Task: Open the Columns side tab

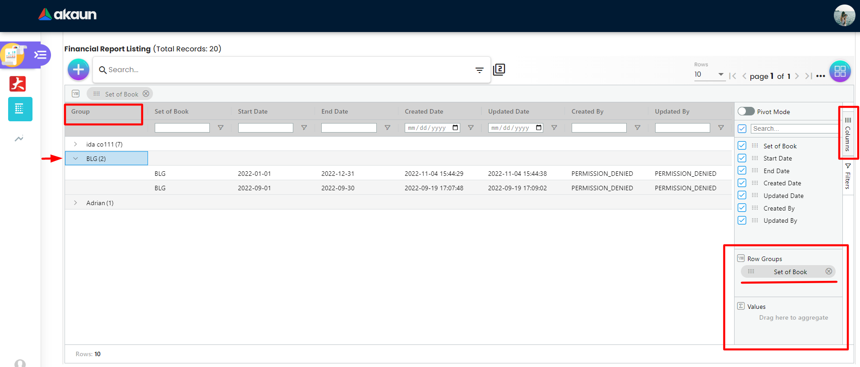Action: tap(848, 134)
